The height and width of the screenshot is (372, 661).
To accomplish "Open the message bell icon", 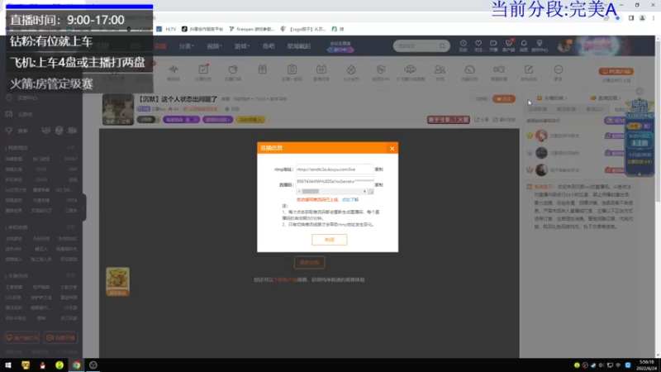I will click(x=524, y=46).
